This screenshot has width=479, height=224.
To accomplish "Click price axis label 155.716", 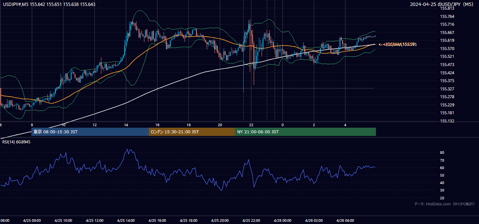I will (x=447, y=24).
